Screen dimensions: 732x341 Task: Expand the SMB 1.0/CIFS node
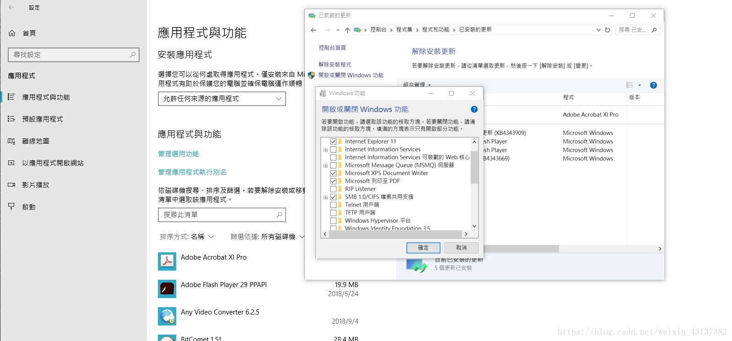pyautogui.click(x=325, y=197)
